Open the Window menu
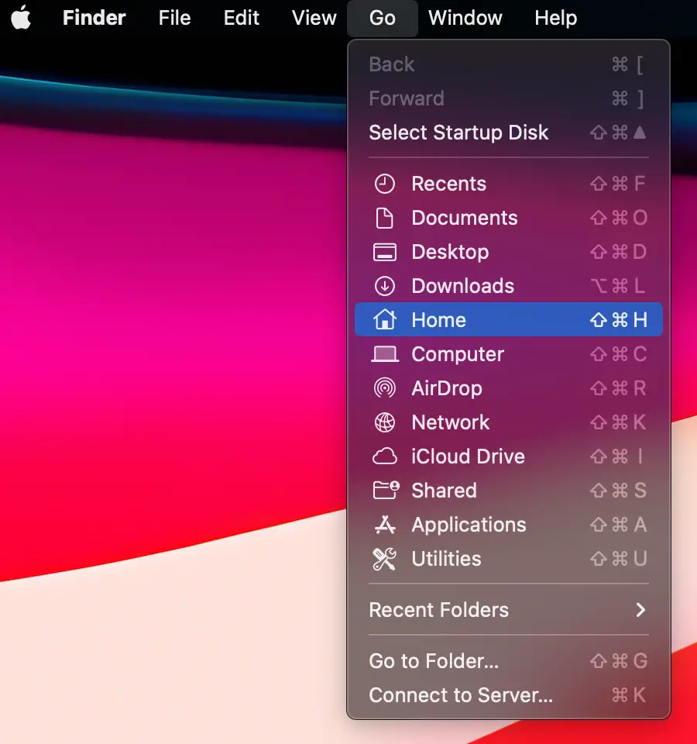The width and height of the screenshot is (697, 744). (x=465, y=18)
